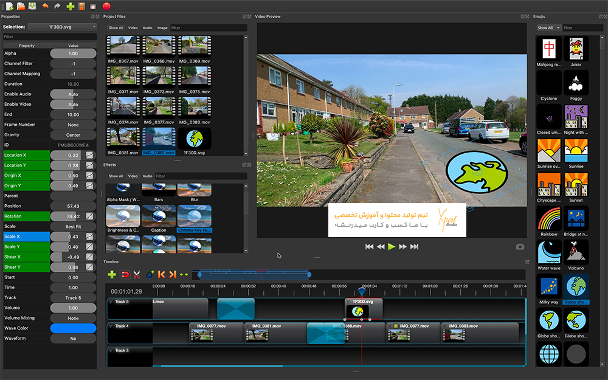Screen dimensions: 608x380
Task: Click the blue playhead marker on timeline ruler
Action: tap(362, 291)
